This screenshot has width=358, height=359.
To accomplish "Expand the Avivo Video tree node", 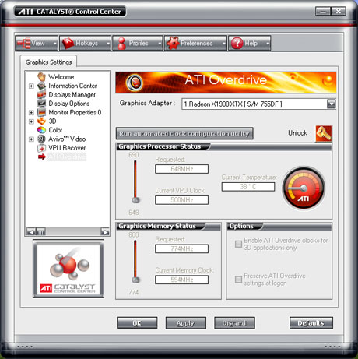I will pos(31,139).
